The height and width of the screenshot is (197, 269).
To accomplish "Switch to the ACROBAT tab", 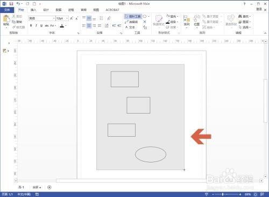I will [x=112, y=10].
